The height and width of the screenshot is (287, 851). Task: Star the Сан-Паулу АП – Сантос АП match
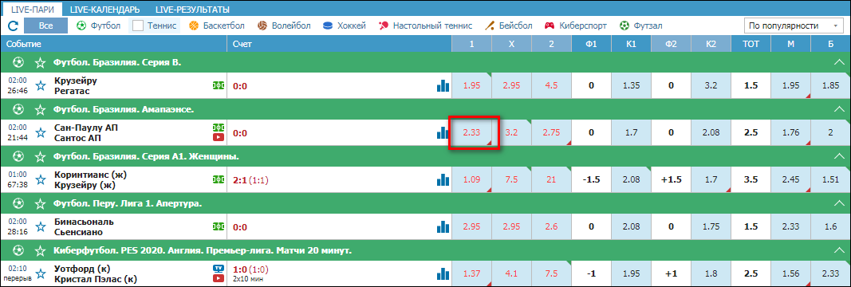(40, 133)
